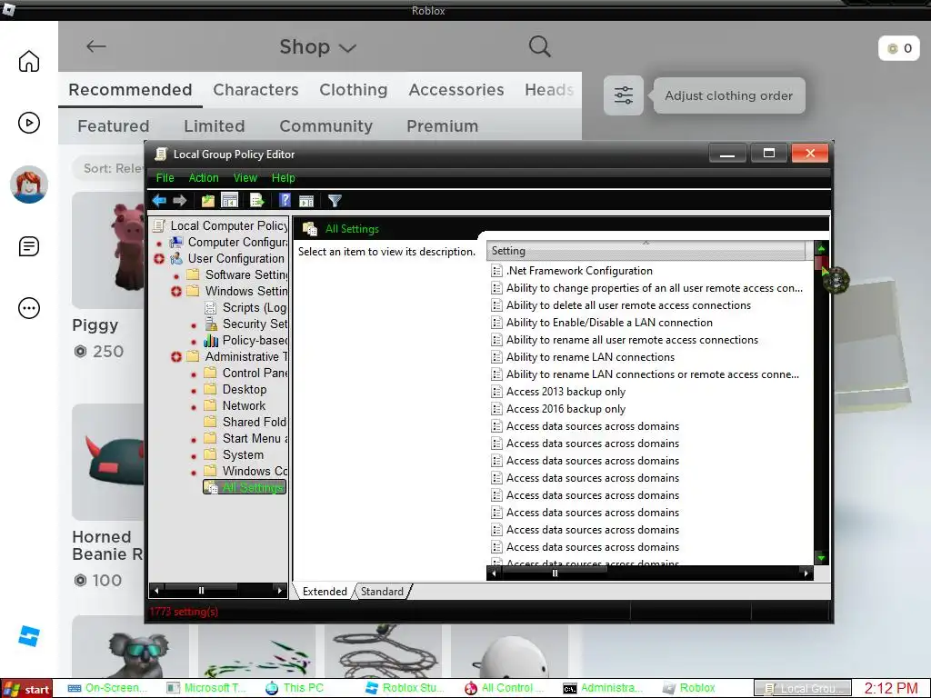Switch to the Standard tab
The height and width of the screenshot is (698, 931).
(382, 591)
